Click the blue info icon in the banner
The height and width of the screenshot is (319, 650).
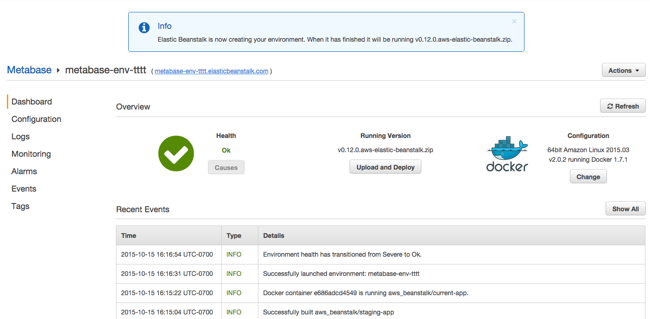click(144, 27)
